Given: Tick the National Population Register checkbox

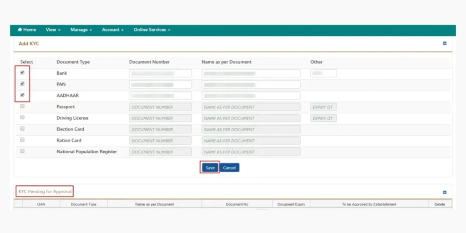Looking at the screenshot, I should [x=22, y=151].
